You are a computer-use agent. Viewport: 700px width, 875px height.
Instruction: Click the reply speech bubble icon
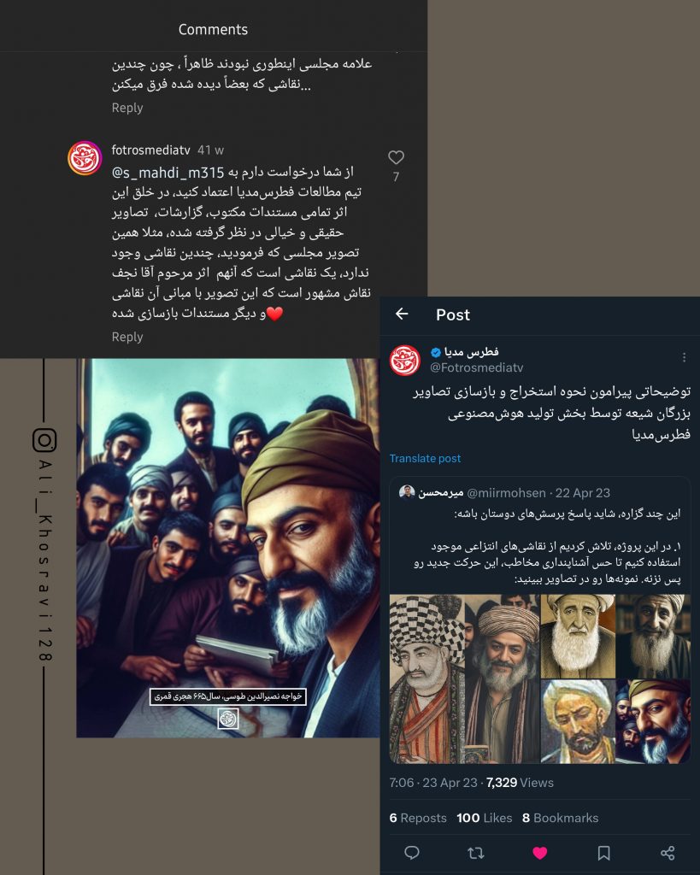tap(412, 852)
